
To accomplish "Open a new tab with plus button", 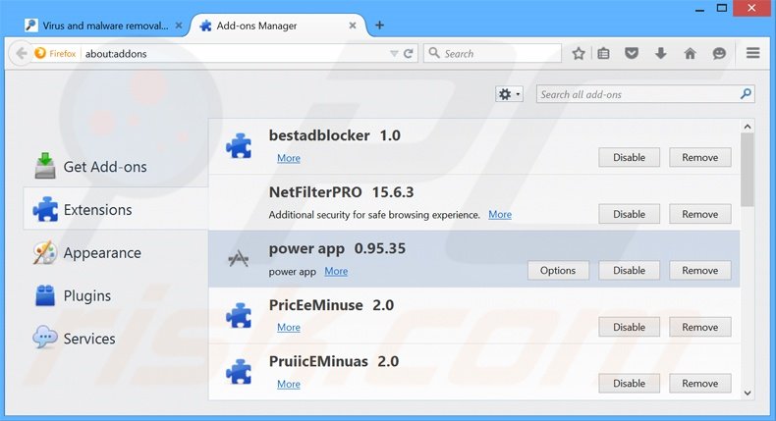I will (379, 25).
